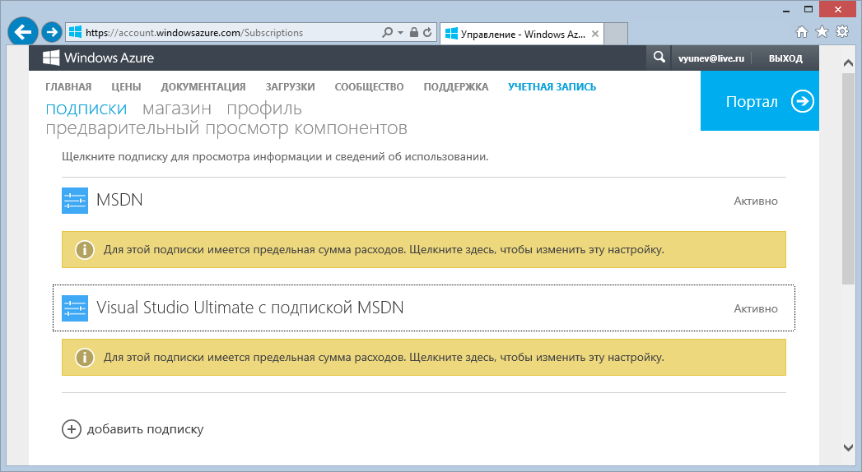Open the browser Tools gear icon

[x=842, y=31]
